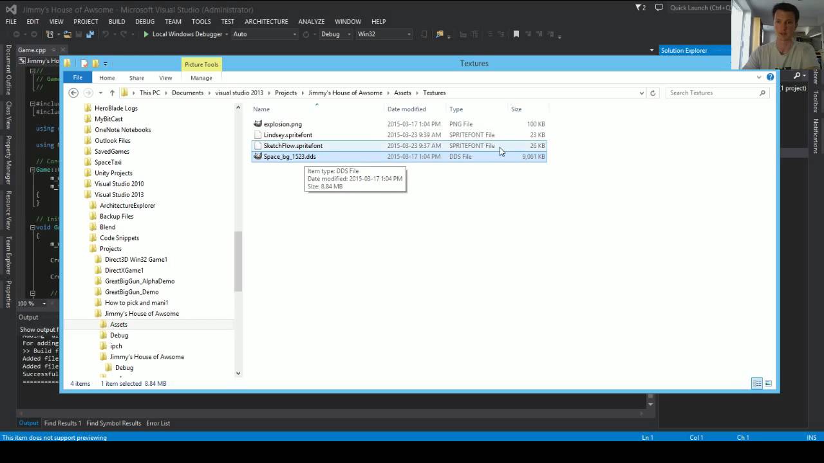
Task: Click the notifications flag icon
Action: (x=641, y=8)
